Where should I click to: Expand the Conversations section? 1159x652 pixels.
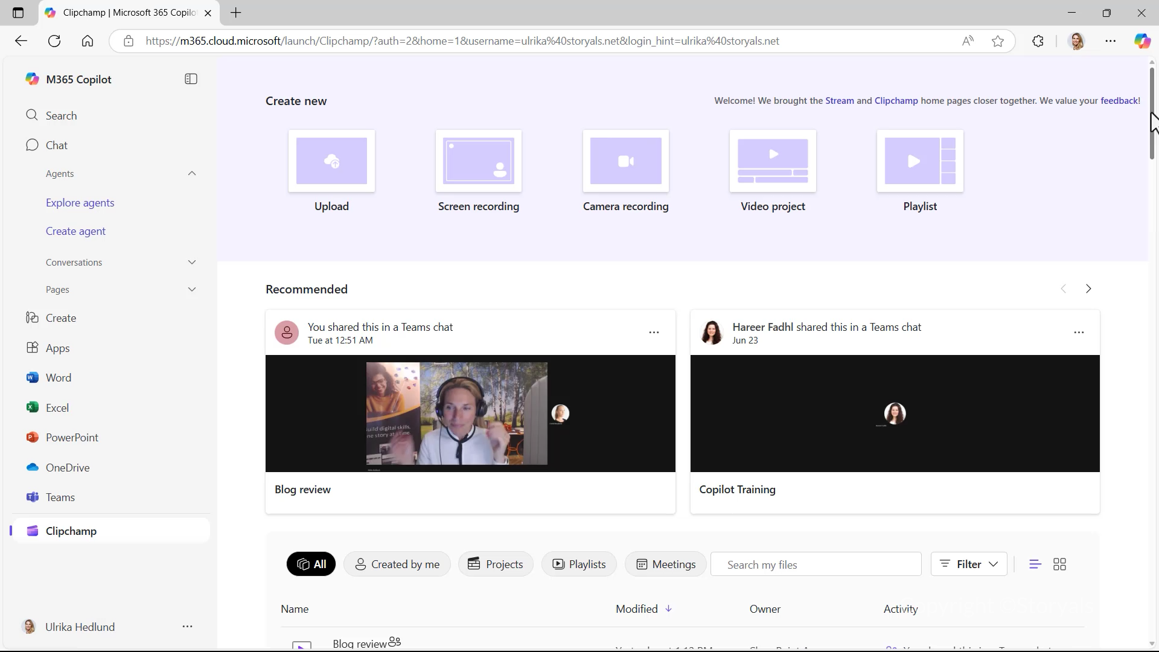pos(192,262)
